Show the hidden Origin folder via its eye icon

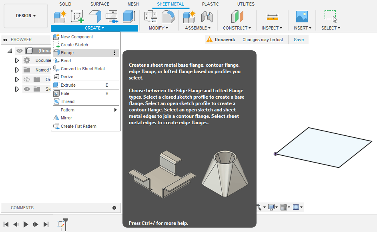[27, 79]
